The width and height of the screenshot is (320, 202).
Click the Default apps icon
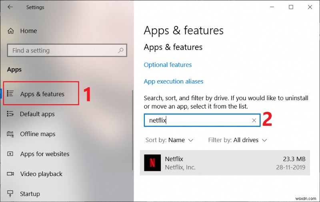[10, 114]
